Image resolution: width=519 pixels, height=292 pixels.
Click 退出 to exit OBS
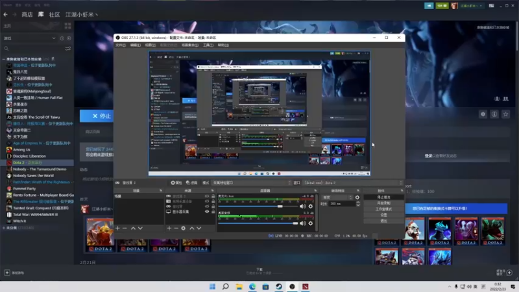[383, 221]
